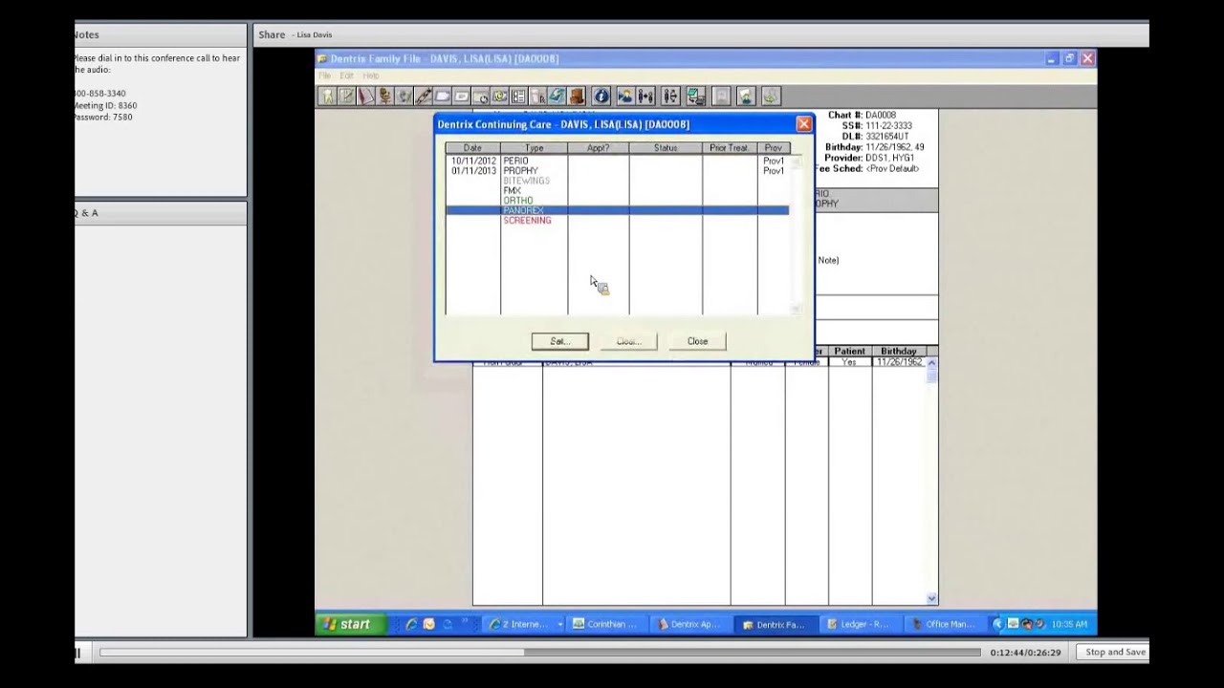Click the Type column header
Screen dimensions: 1224x688
[534, 148]
